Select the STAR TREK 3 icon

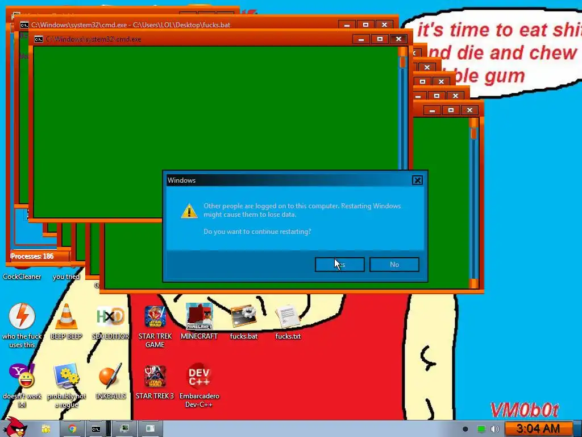155,381
